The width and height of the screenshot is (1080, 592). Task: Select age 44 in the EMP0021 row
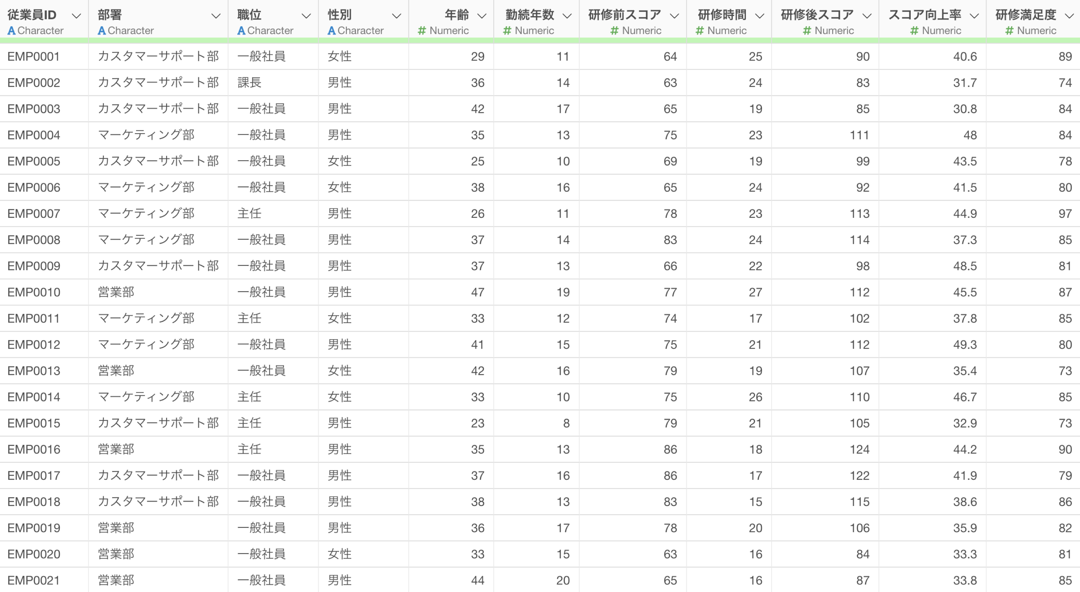pyautogui.click(x=451, y=580)
